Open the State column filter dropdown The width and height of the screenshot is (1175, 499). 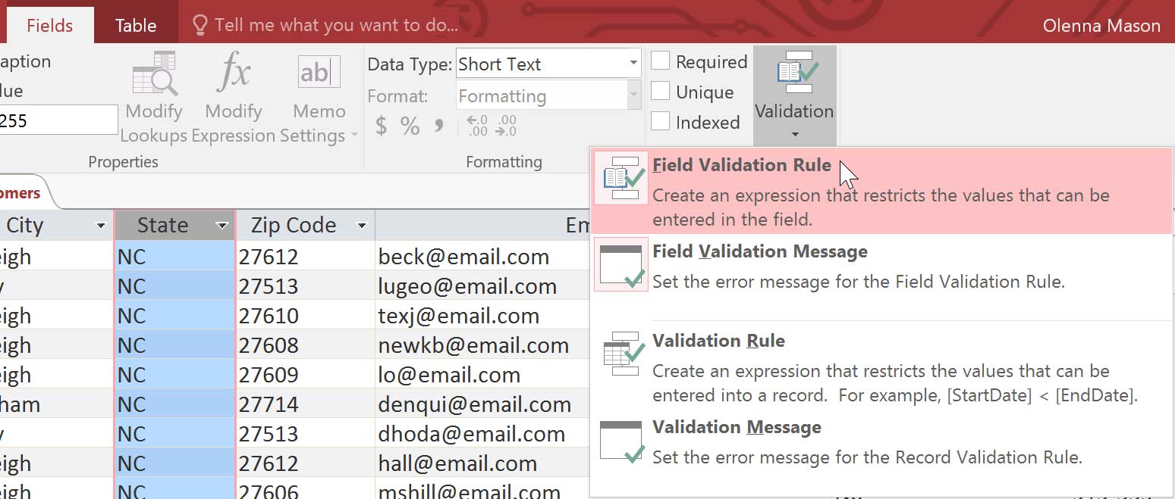(x=221, y=225)
